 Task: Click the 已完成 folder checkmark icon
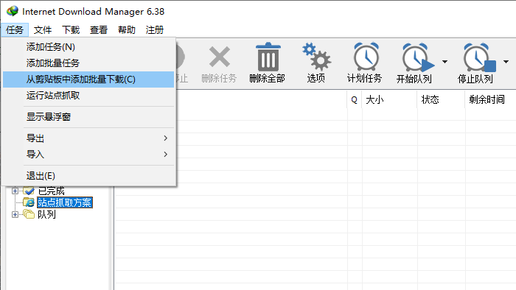point(29,191)
